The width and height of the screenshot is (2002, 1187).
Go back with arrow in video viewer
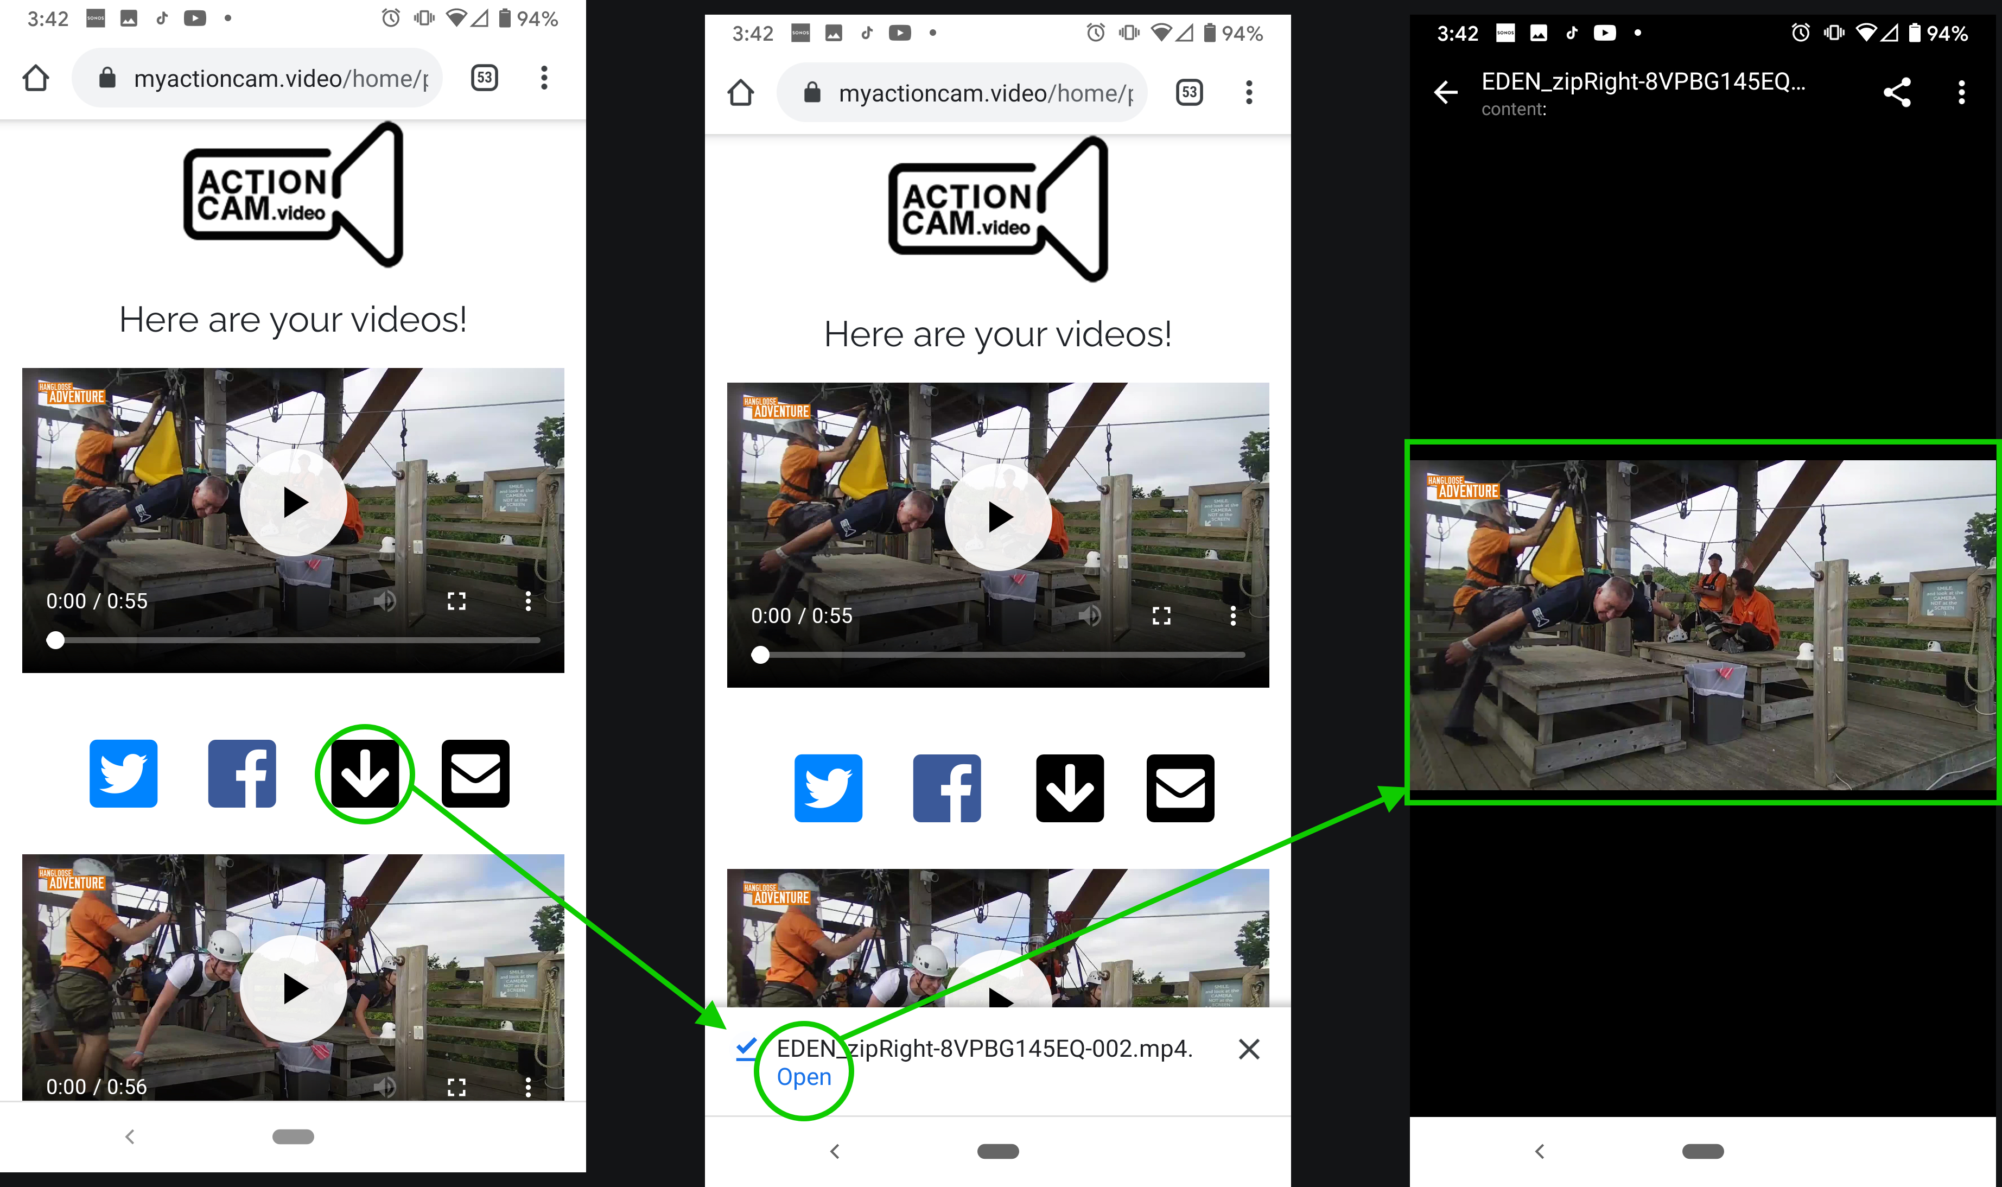(x=1446, y=92)
